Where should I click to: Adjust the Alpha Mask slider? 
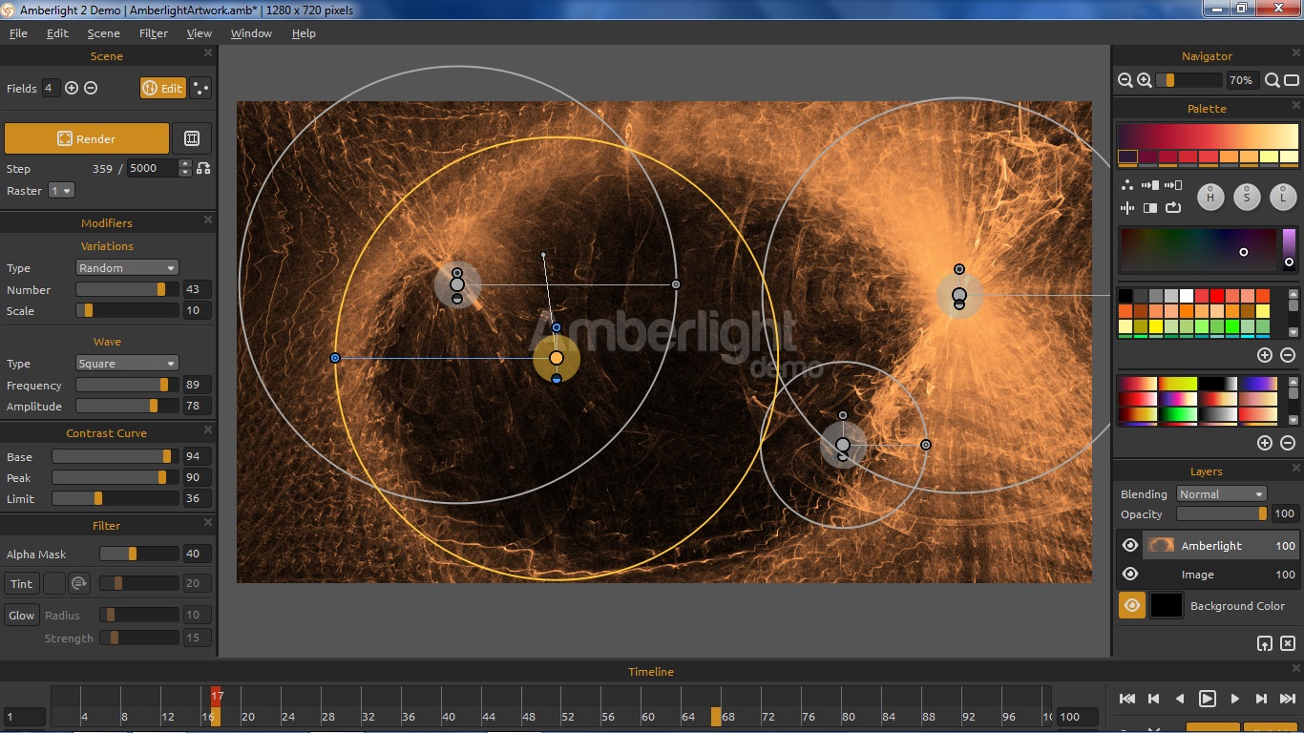(139, 554)
